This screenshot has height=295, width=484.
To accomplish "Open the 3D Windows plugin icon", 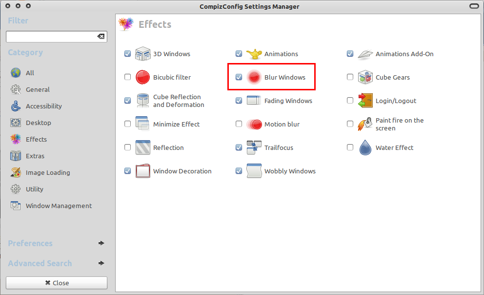I will [x=142, y=54].
